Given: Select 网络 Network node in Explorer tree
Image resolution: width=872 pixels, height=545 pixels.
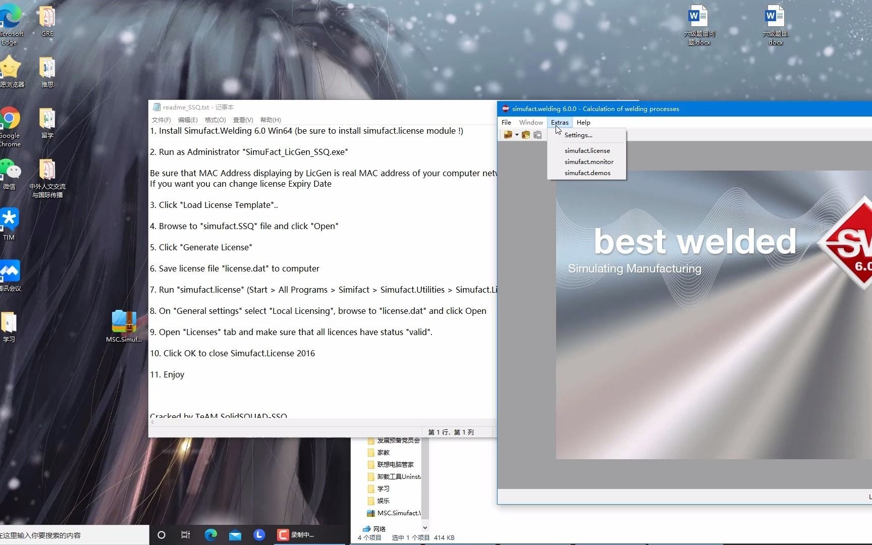Looking at the screenshot, I should [374, 529].
